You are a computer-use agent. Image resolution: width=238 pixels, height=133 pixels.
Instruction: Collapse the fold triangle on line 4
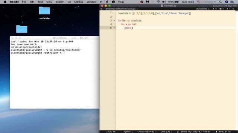pyautogui.click(x=114, y=24)
